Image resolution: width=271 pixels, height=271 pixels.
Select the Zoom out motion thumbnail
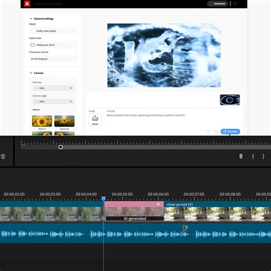65,121
